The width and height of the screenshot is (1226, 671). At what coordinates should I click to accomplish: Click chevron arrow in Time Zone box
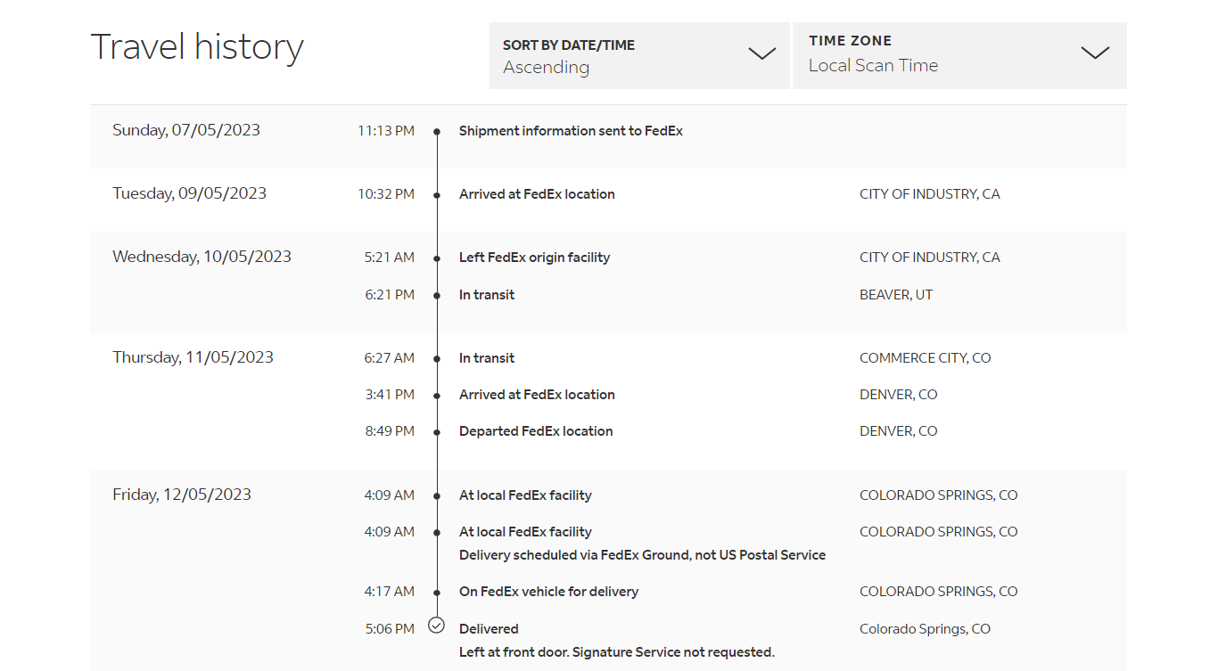click(x=1094, y=53)
